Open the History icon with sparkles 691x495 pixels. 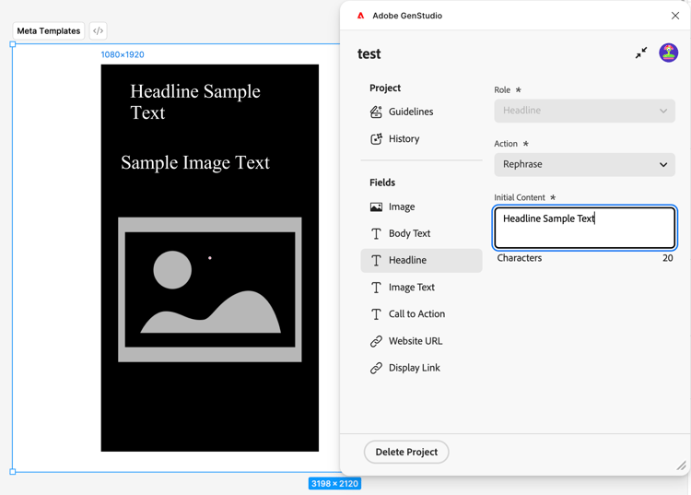click(376, 139)
